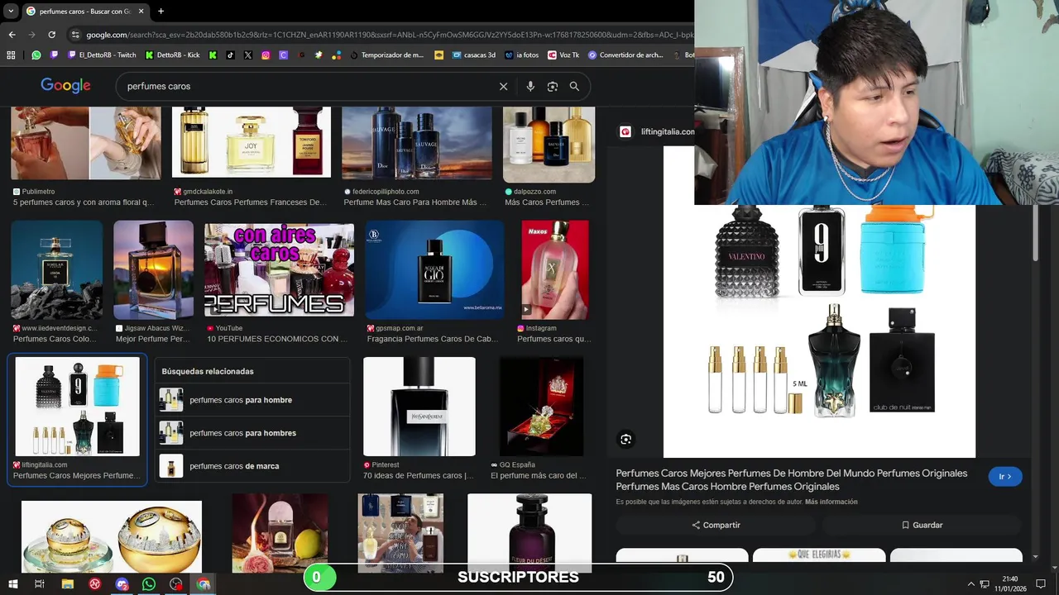Open liftingitalia.com source in preview header
The height and width of the screenshot is (595, 1059).
(658, 131)
